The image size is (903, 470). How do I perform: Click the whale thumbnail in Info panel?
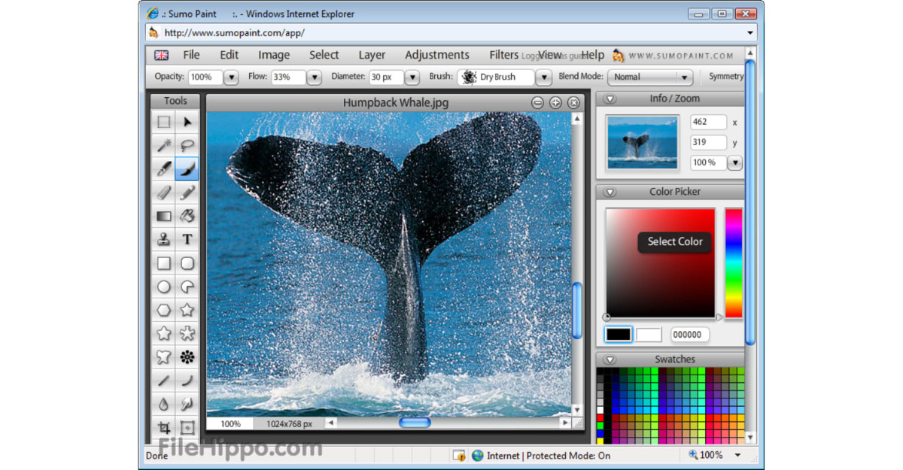[642, 142]
